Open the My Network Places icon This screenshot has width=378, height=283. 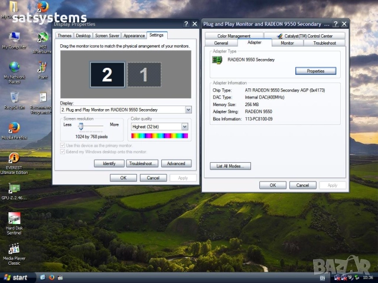[14, 67]
